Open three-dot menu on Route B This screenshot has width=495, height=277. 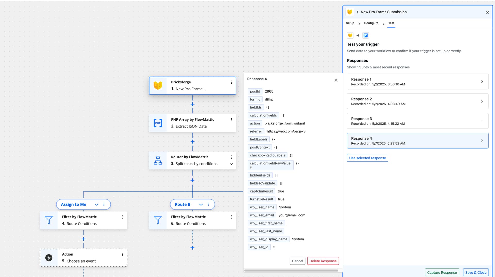[x=208, y=204]
